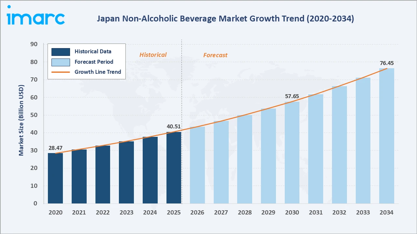Click the 2021 bar

pyautogui.click(x=79, y=176)
